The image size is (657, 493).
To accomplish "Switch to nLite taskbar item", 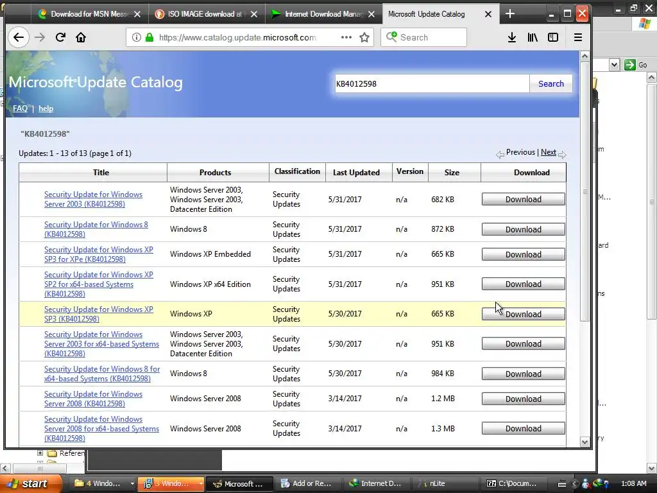I will (x=445, y=483).
